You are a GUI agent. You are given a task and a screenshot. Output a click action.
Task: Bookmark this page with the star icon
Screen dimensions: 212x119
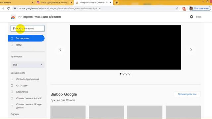coord(177,8)
